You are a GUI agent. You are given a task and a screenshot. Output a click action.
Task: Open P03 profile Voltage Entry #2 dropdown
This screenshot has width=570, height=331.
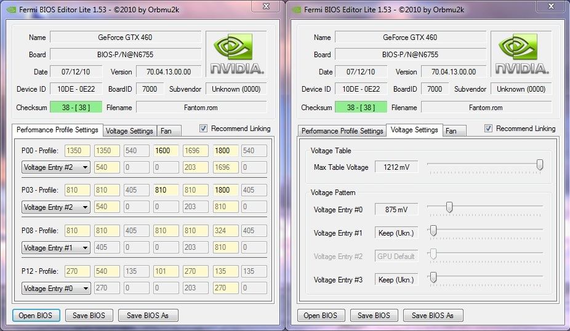point(56,207)
